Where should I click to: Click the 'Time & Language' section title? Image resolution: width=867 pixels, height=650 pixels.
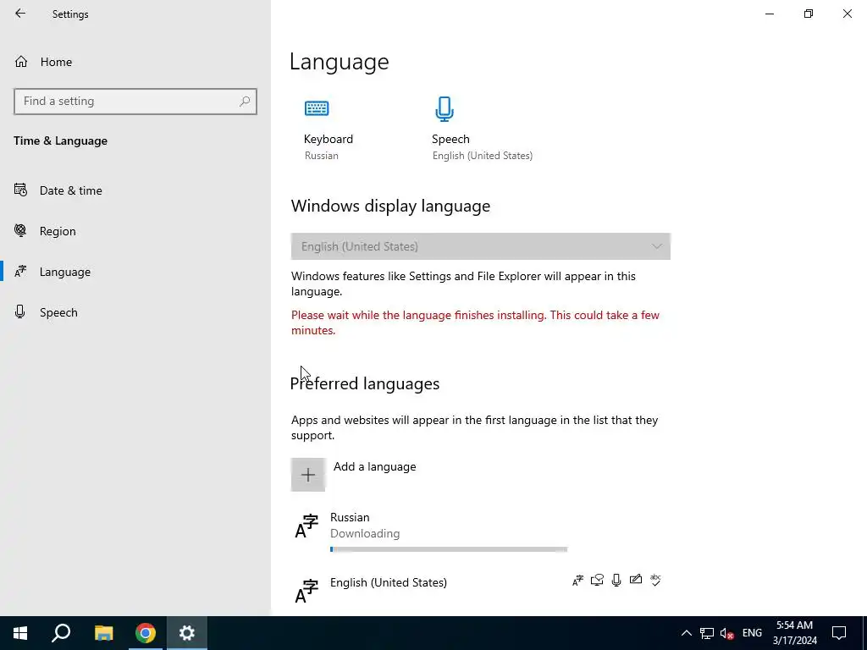[61, 141]
